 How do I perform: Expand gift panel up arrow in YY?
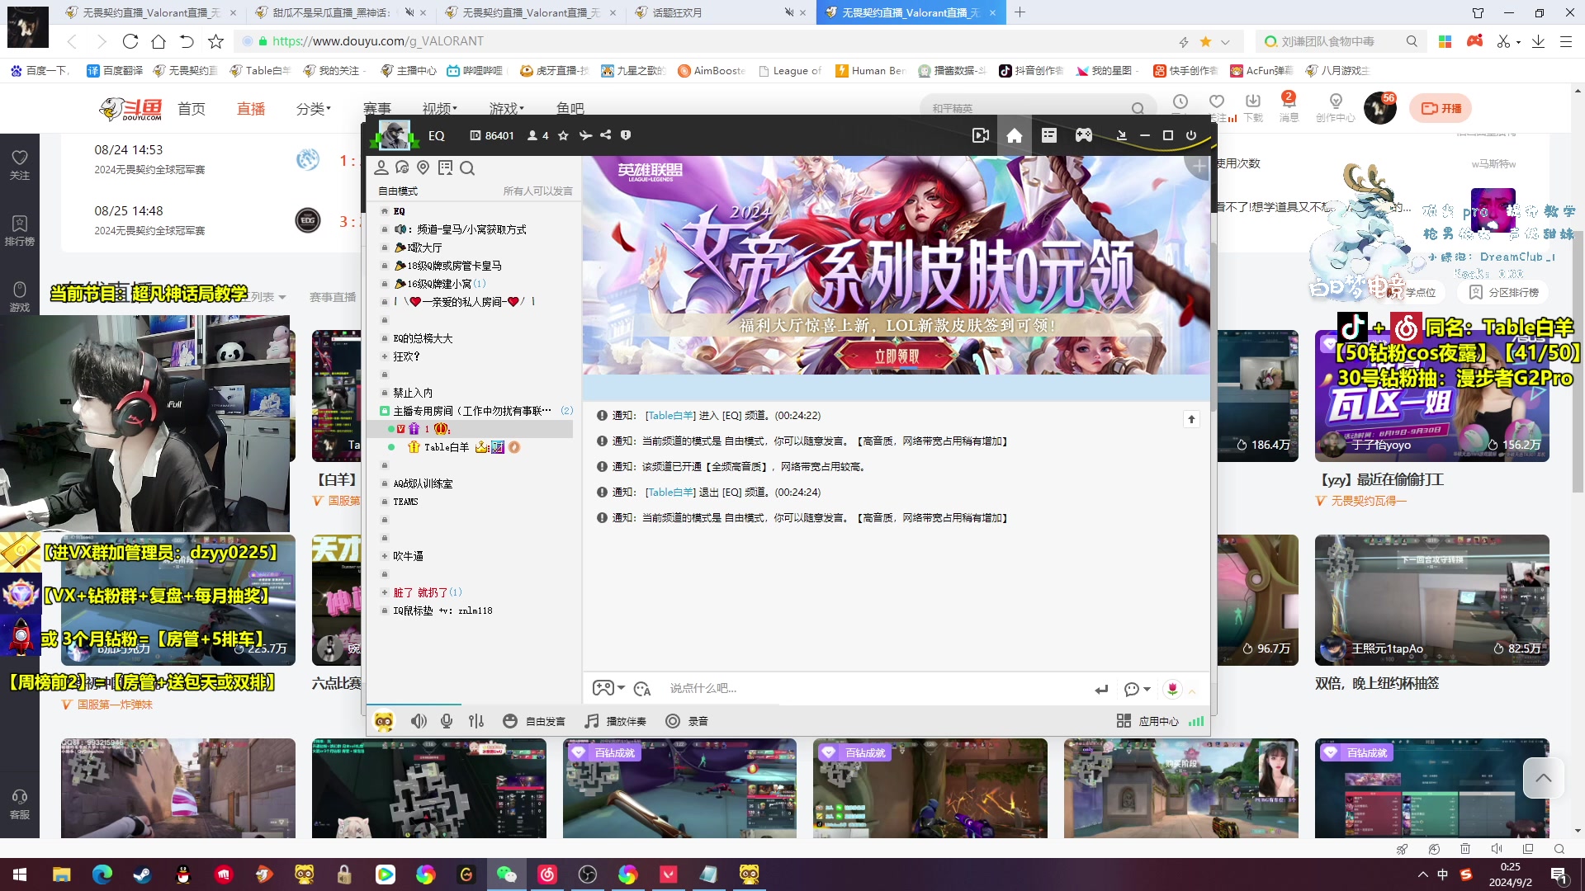[1192, 691]
